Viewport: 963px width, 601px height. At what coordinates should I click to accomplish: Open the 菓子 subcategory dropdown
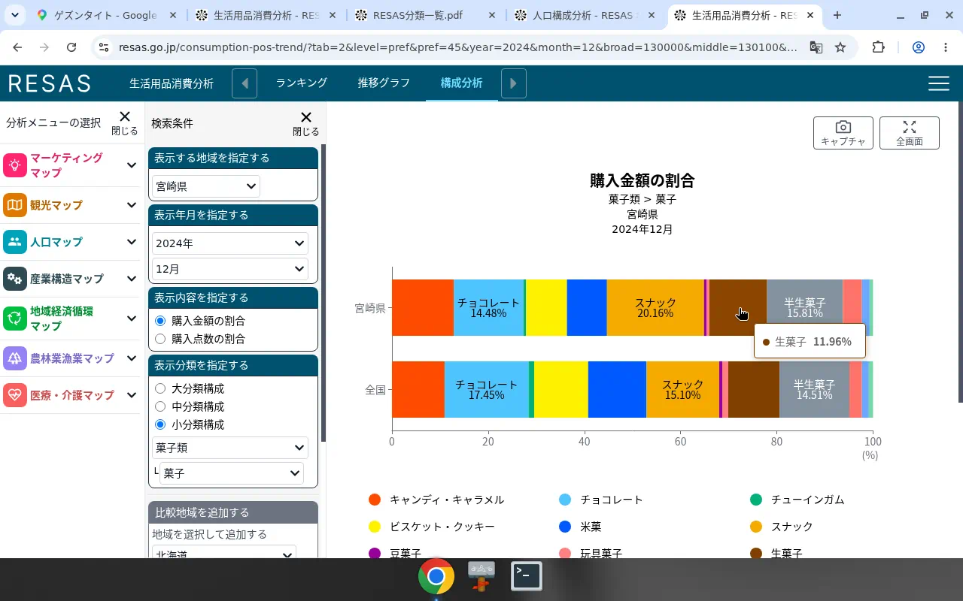click(231, 473)
